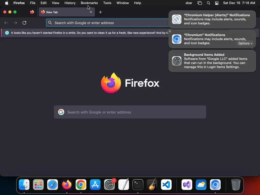Image resolution: width=260 pixels, height=195 pixels.
Task: Open Launchpad from the Dock
Action: (38, 185)
